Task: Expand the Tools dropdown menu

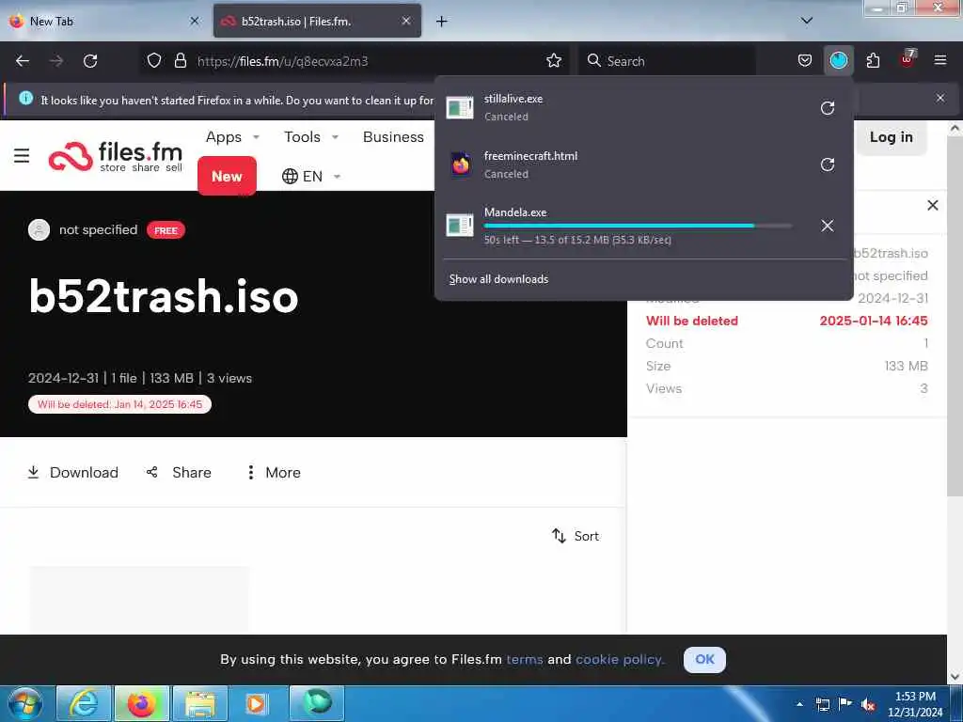Action: pyautogui.click(x=310, y=137)
